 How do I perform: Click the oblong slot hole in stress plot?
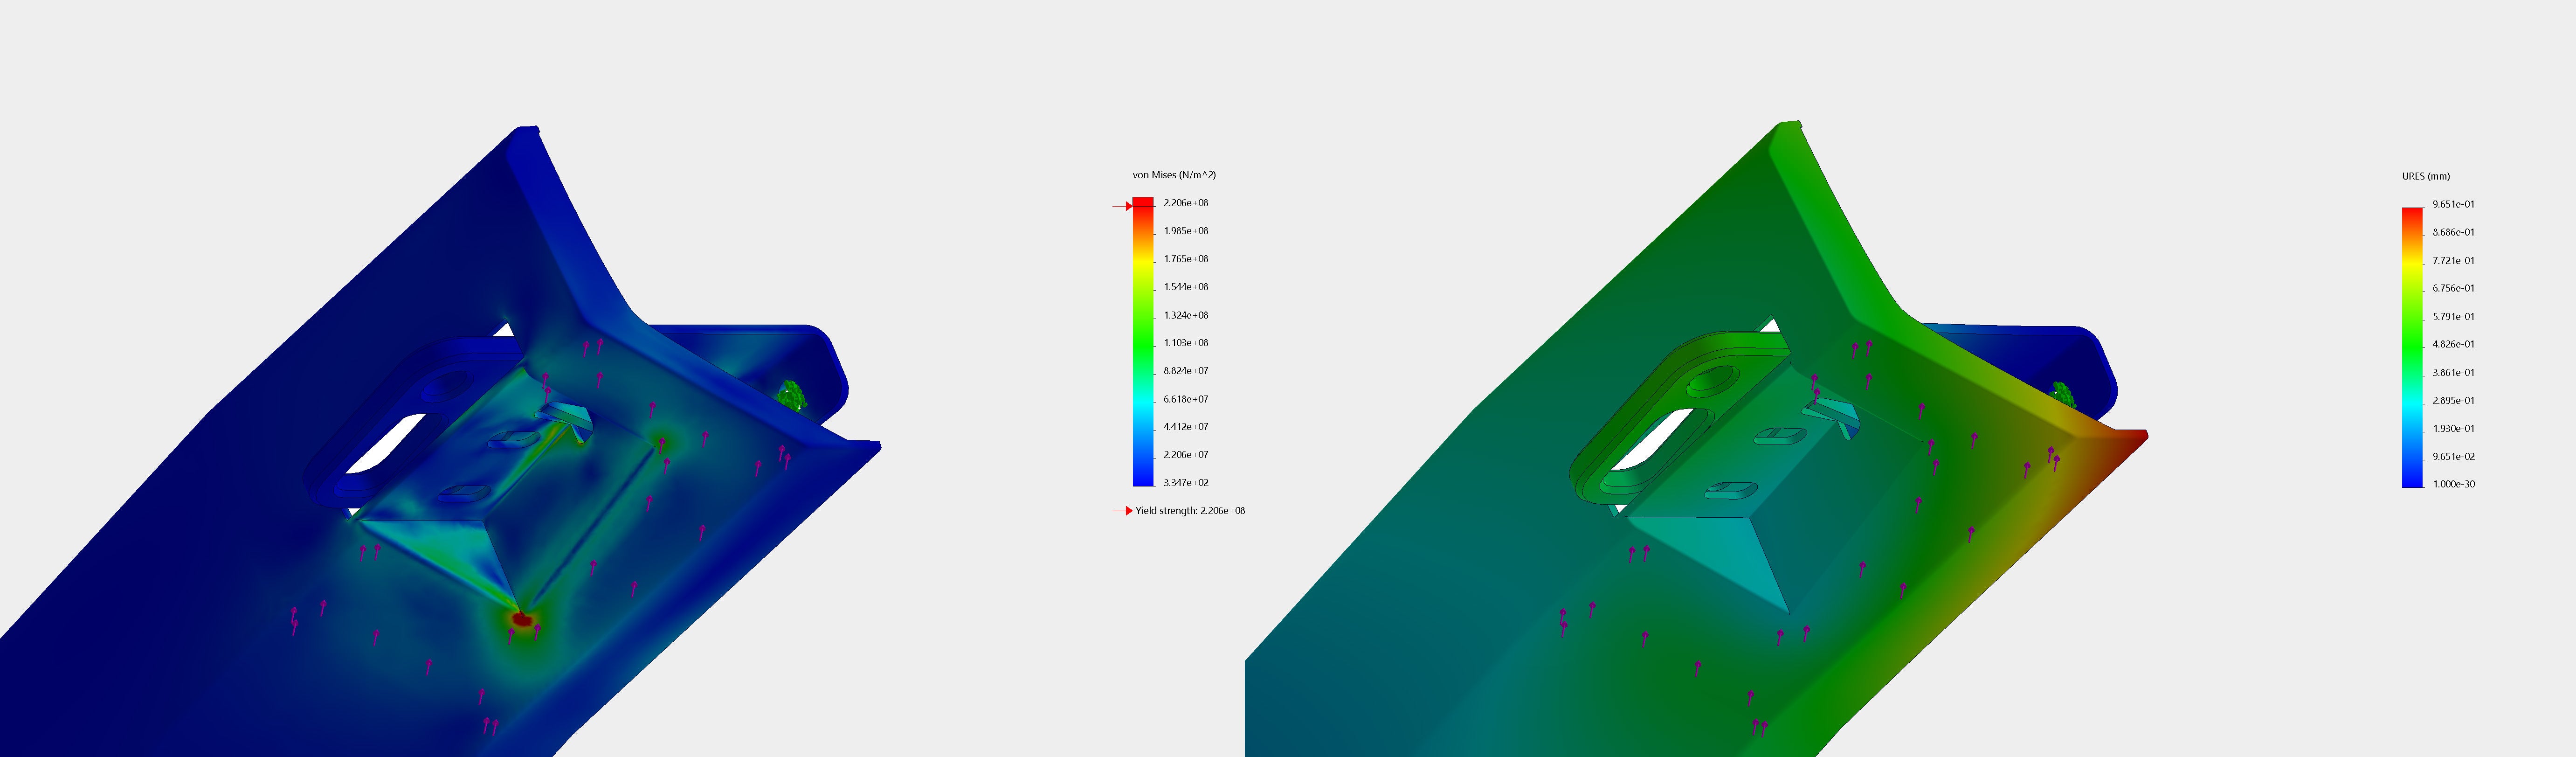[x=385, y=444]
